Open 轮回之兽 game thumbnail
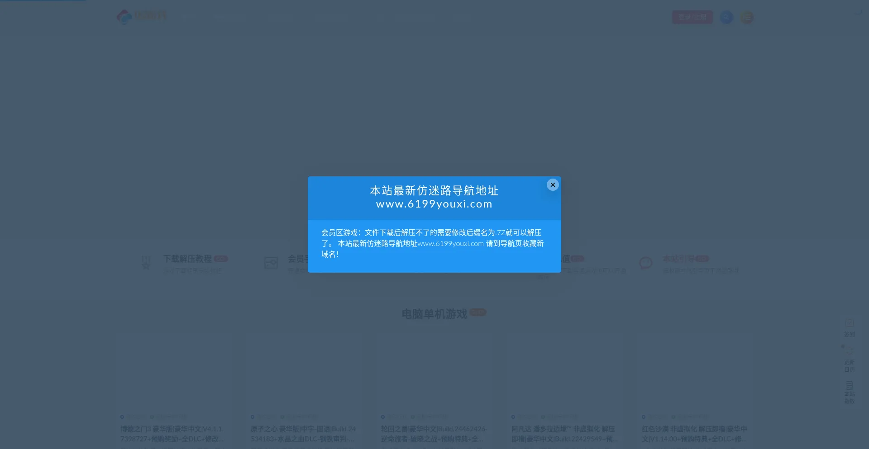Viewport: 869px width, 449px height. pyautogui.click(x=434, y=372)
